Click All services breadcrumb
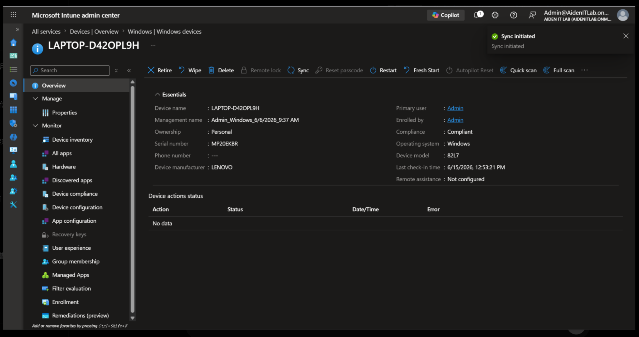The image size is (639, 337). 46,31
